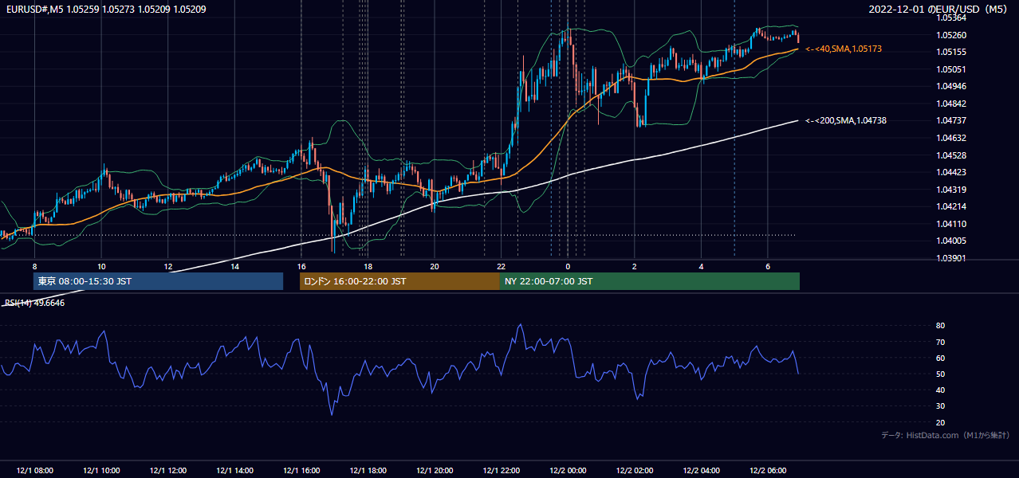Click price axis value 1.05260
Viewport: 1019px width, 478px height.
(x=950, y=35)
